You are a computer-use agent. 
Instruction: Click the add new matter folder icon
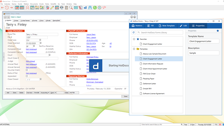42,8
